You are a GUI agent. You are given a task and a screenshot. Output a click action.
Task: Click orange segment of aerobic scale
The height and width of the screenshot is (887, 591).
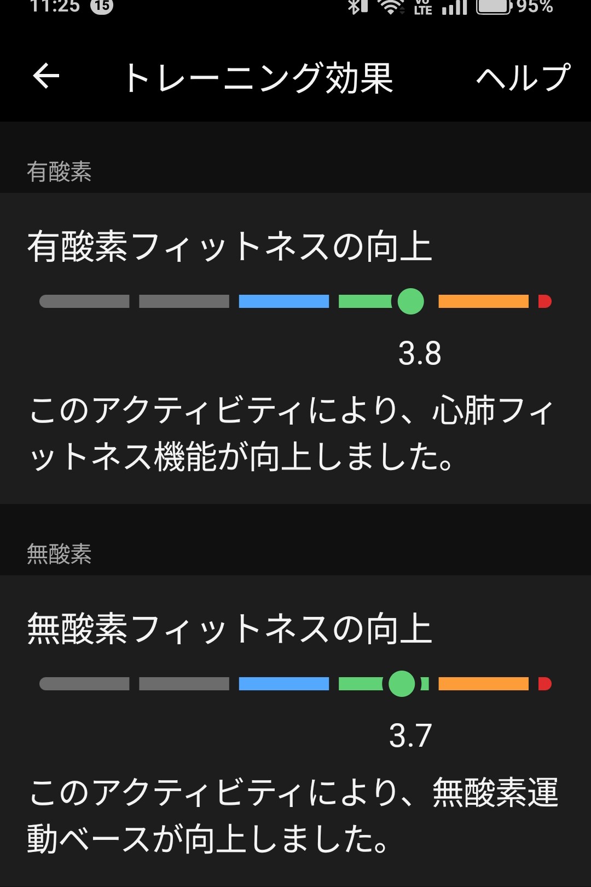(x=483, y=301)
